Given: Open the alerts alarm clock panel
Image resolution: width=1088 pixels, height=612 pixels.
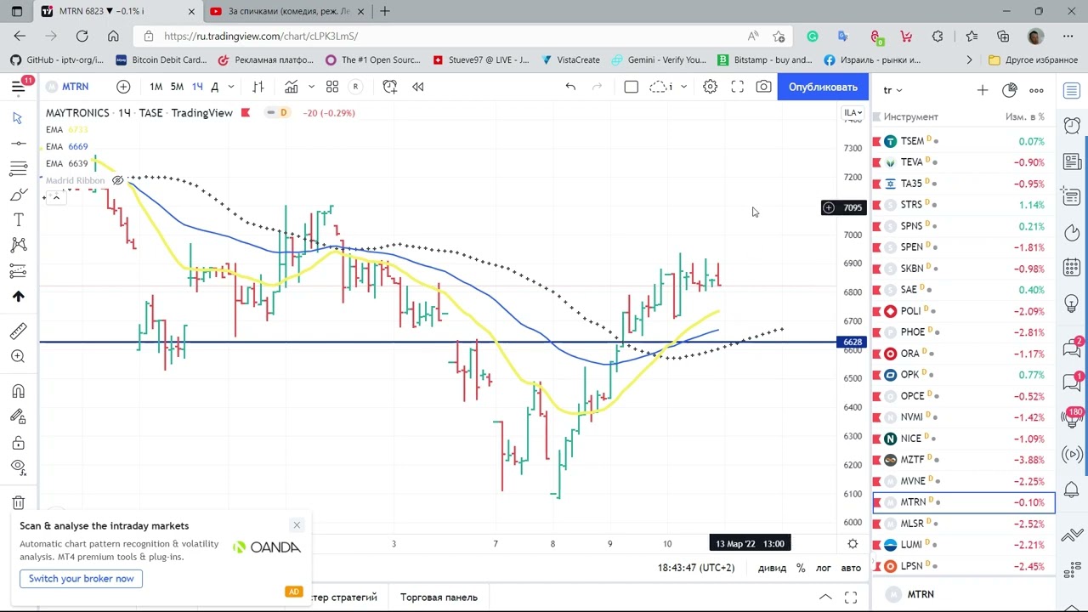Looking at the screenshot, I should coord(1072,127).
